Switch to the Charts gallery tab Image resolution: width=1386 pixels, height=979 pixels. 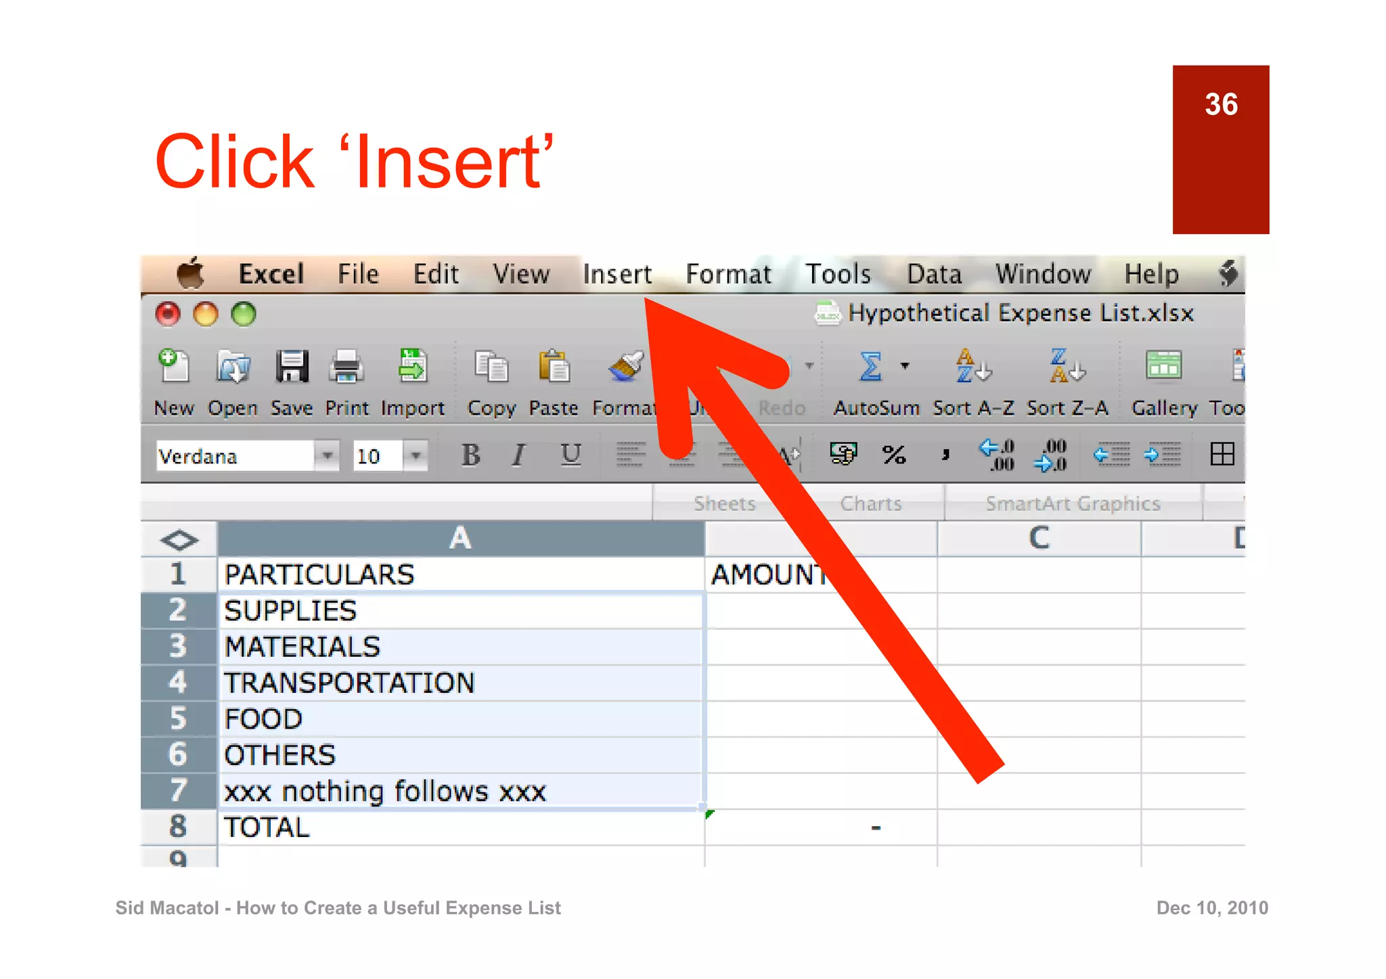point(870,503)
